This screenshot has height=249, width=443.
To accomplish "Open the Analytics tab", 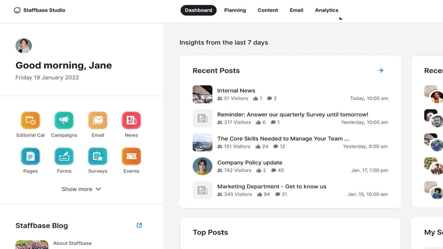I will pyautogui.click(x=326, y=10).
